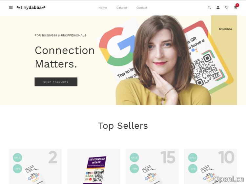Click the Top Sellers heading

pos(123,126)
